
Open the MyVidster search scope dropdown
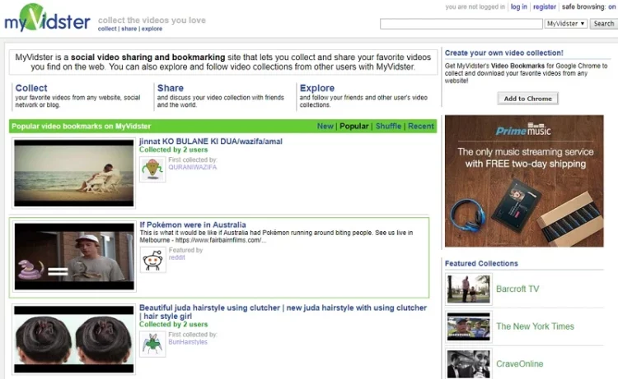click(566, 24)
